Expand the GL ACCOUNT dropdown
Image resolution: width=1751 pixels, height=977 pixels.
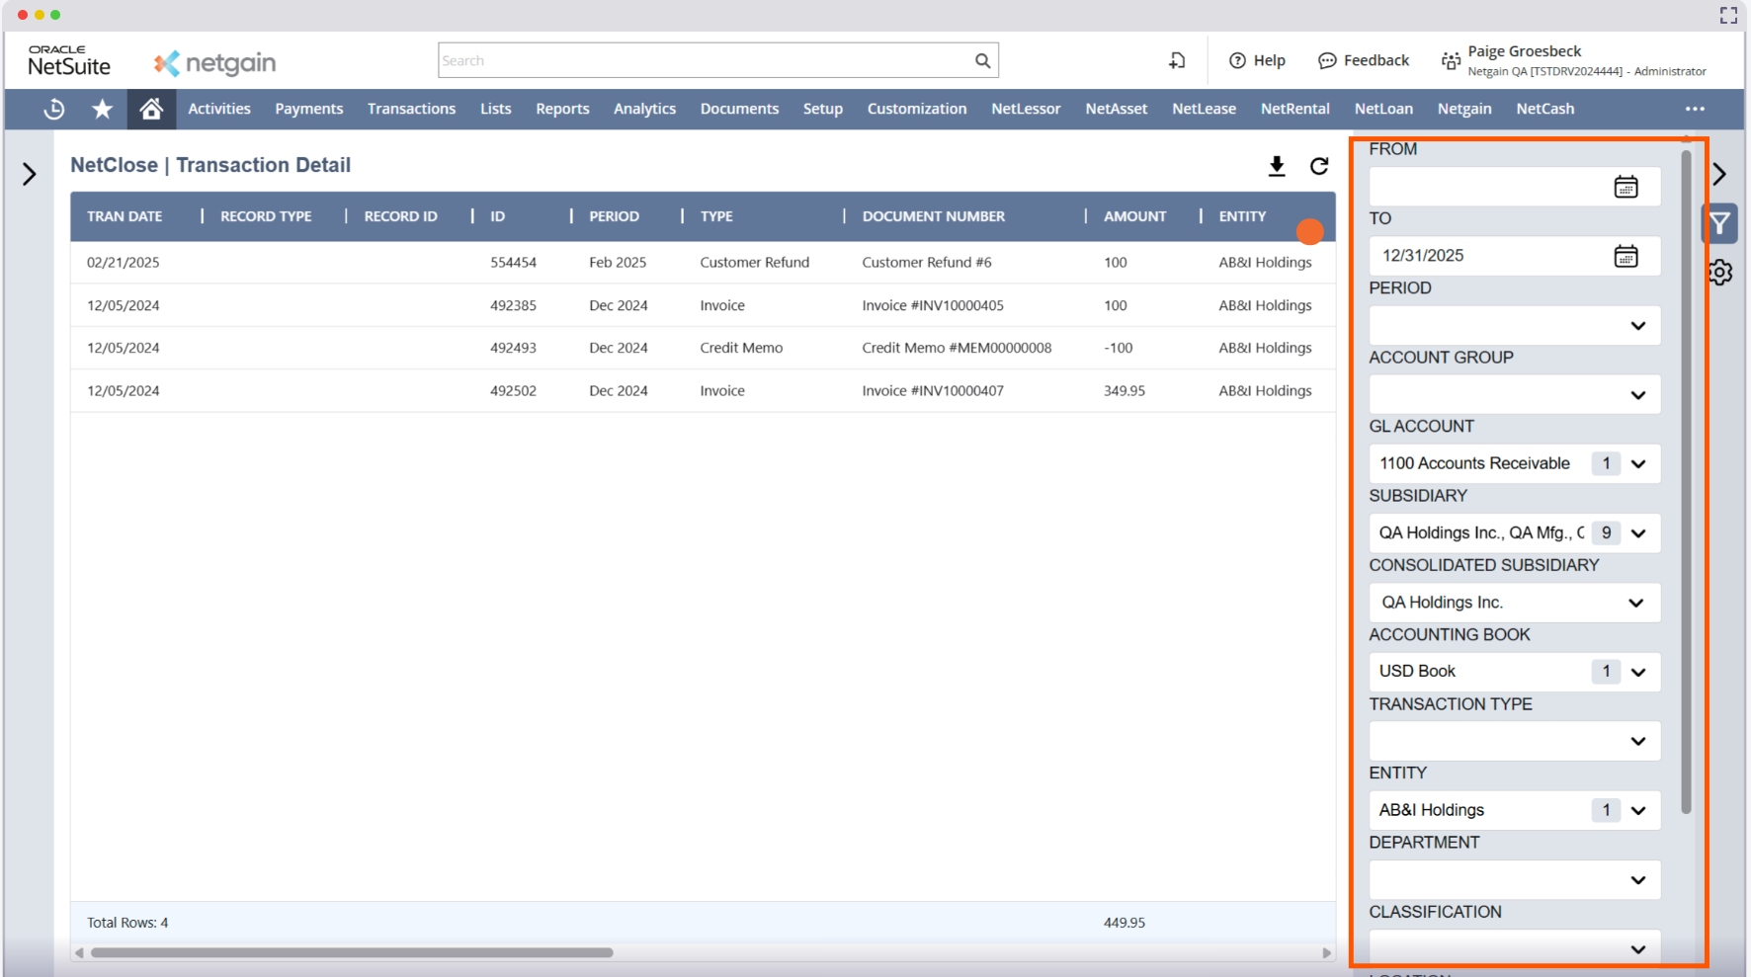[x=1637, y=464]
